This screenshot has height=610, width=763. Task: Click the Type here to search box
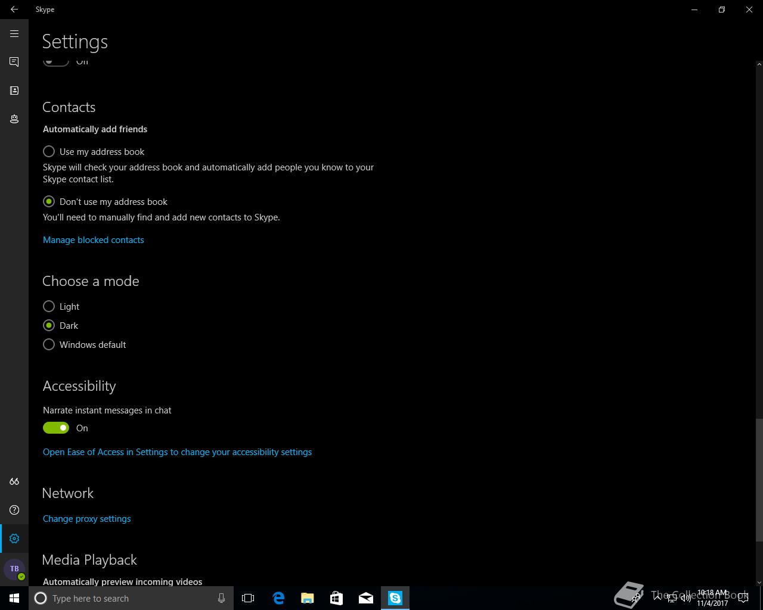130,598
